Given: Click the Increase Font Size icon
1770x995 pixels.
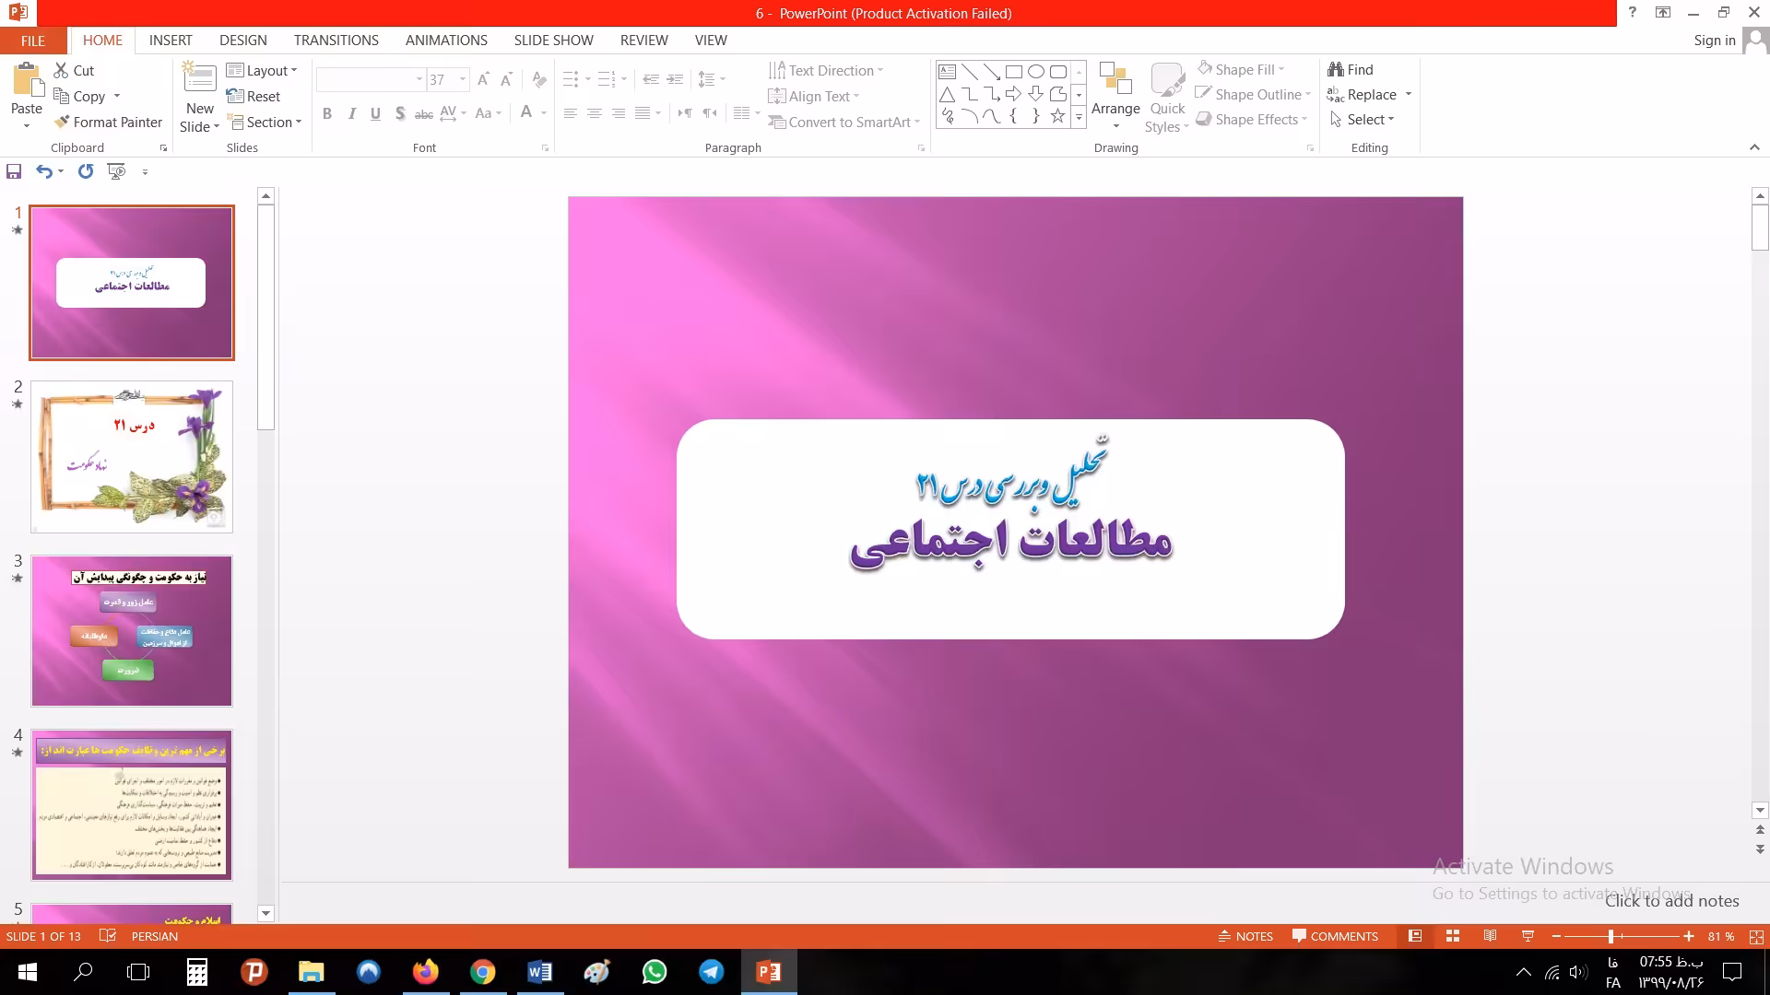Looking at the screenshot, I should tap(483, 80).
